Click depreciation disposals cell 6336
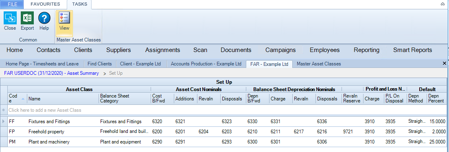This screenshot has width=449, height=152. pos(329,122)
